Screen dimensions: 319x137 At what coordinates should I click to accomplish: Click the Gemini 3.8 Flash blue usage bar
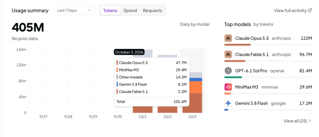pos(226,110)
